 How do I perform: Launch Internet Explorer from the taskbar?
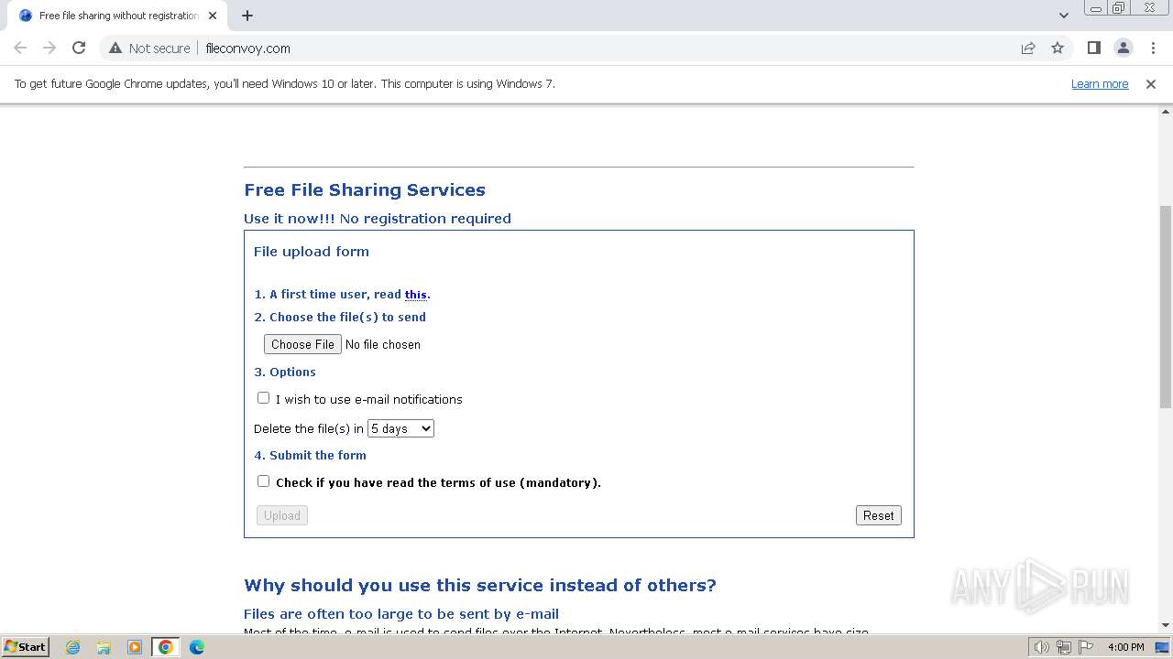[x=73, y=647]
